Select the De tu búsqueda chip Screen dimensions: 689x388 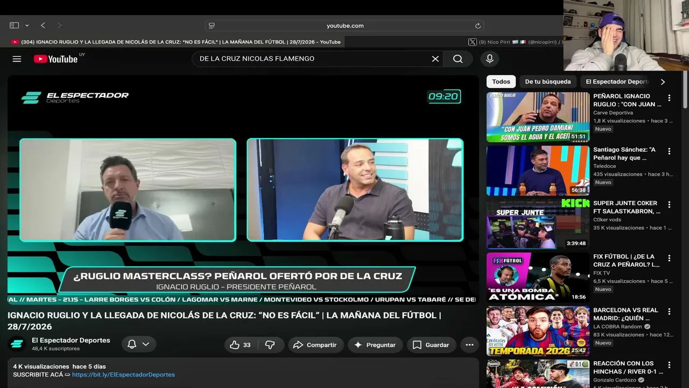(x=548, y=81)
